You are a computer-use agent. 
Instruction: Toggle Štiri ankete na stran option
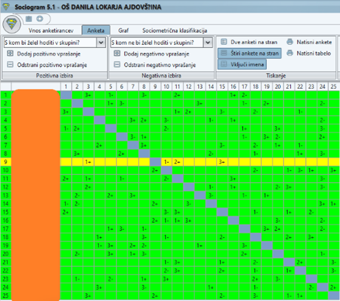[x=249, y=53]
